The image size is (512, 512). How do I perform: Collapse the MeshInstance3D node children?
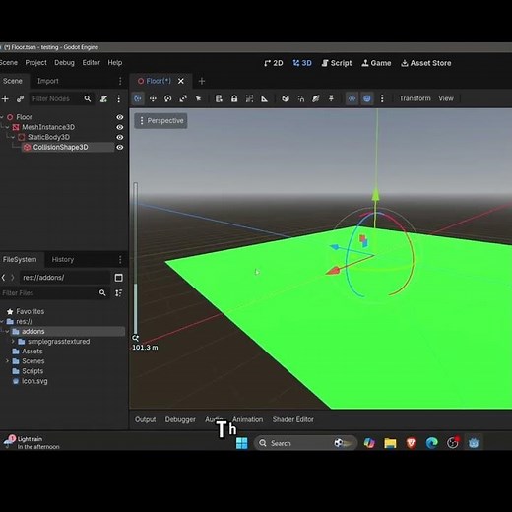7,127
